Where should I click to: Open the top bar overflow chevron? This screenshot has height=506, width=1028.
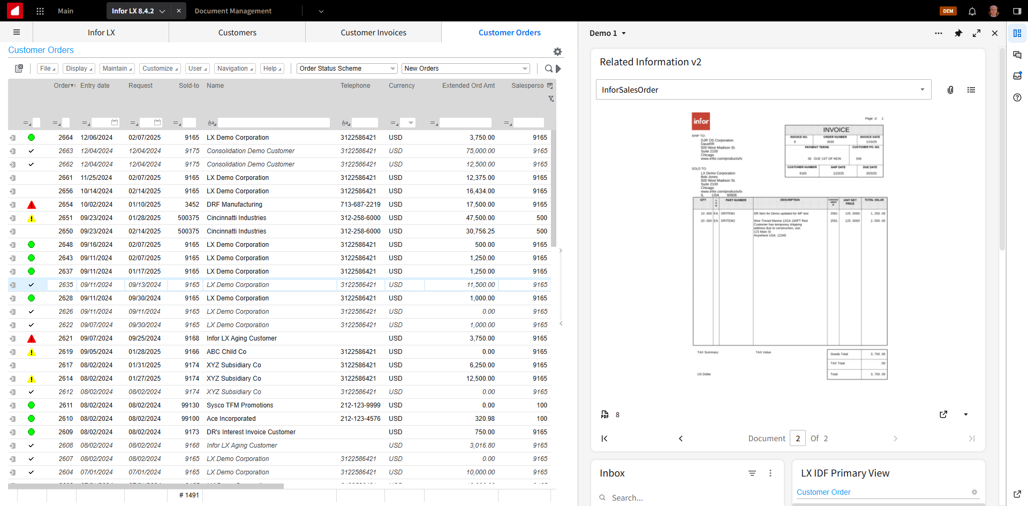[x=321, y=11]
